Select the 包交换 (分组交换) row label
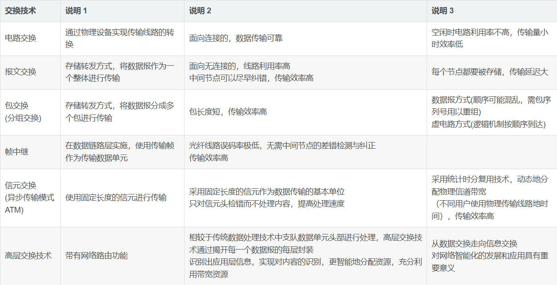Image resolution: width=557 pixels, height=285 pixels. click(23, 111)
